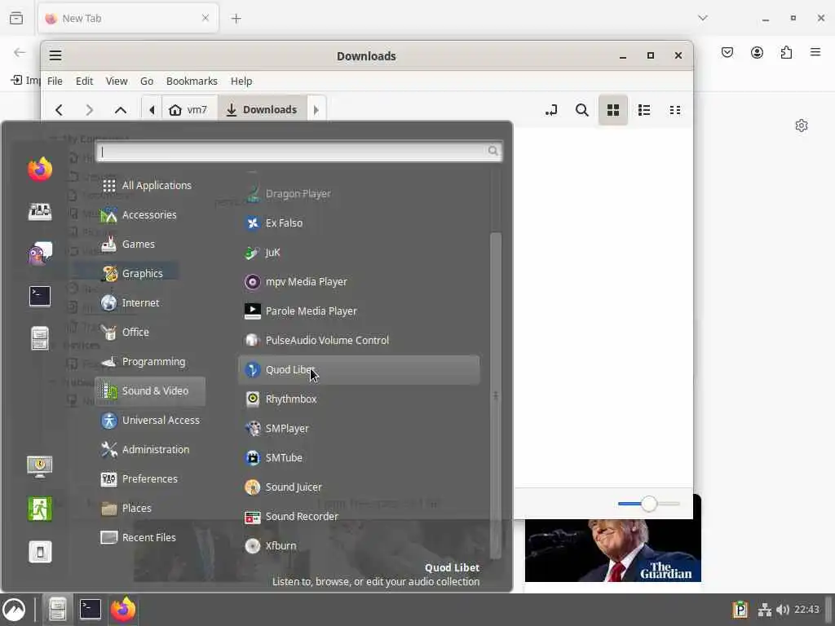Search files in Downloads window

pos(582,110)
